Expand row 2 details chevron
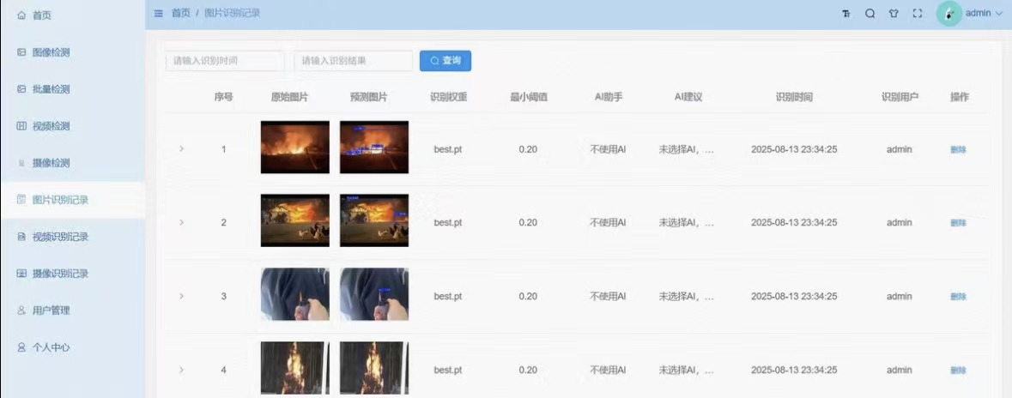 pos(181,222)
